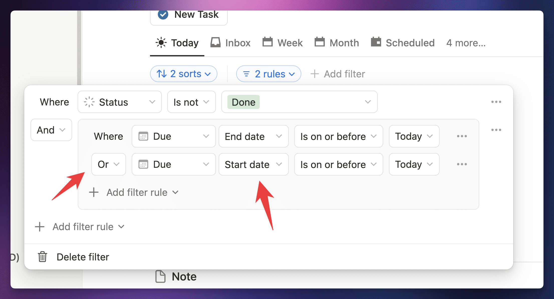Screen dimensions: 554x299
Task: Open the Today value in Start date row
Action: [x=414, y=164]
